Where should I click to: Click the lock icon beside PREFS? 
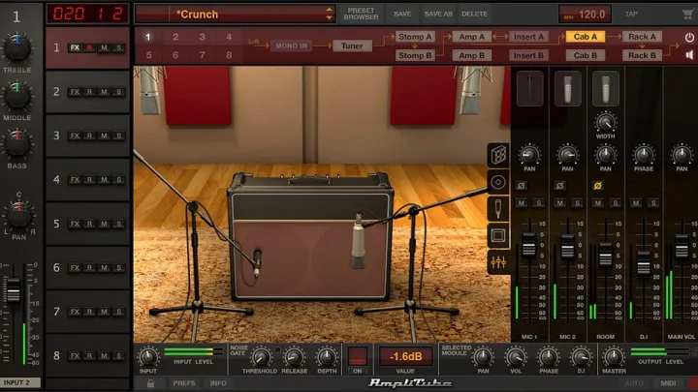click(150, 383)
